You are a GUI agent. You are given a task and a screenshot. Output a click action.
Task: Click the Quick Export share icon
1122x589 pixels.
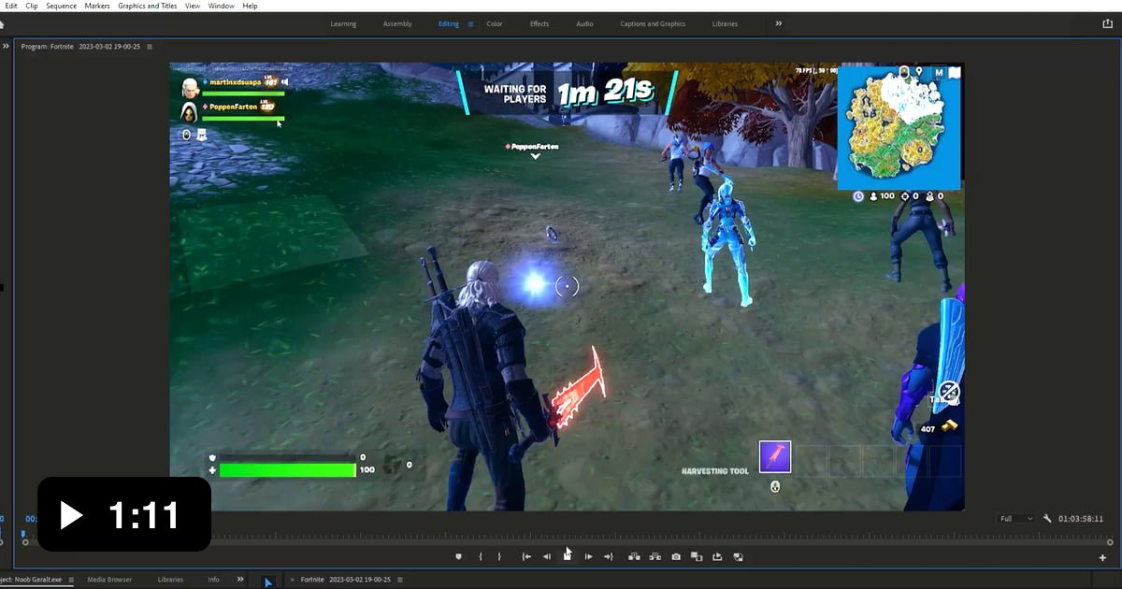(1108, 24)
